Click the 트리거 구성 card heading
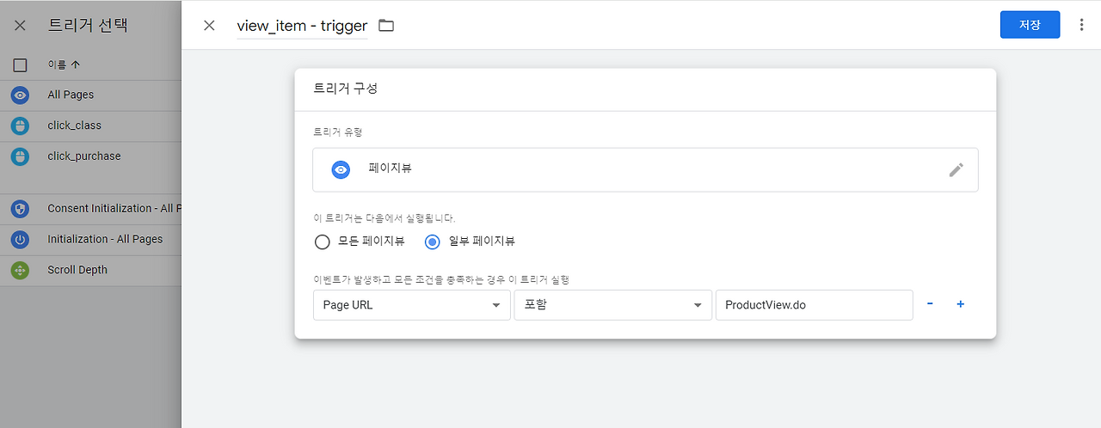This screenshot has width=1101, height=428. click(346, 89)
